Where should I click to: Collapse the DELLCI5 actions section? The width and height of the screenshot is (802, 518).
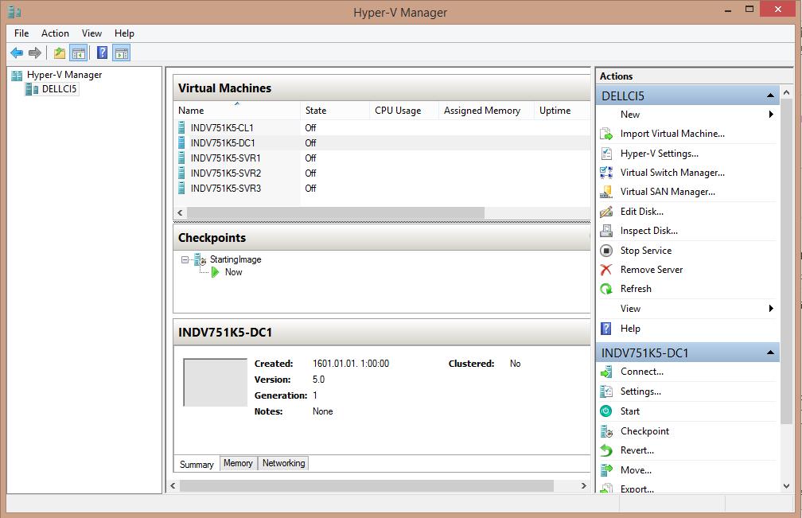(770, 95)
